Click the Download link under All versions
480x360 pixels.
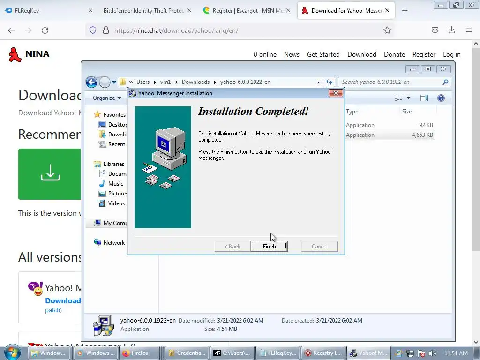coord(63,301)
